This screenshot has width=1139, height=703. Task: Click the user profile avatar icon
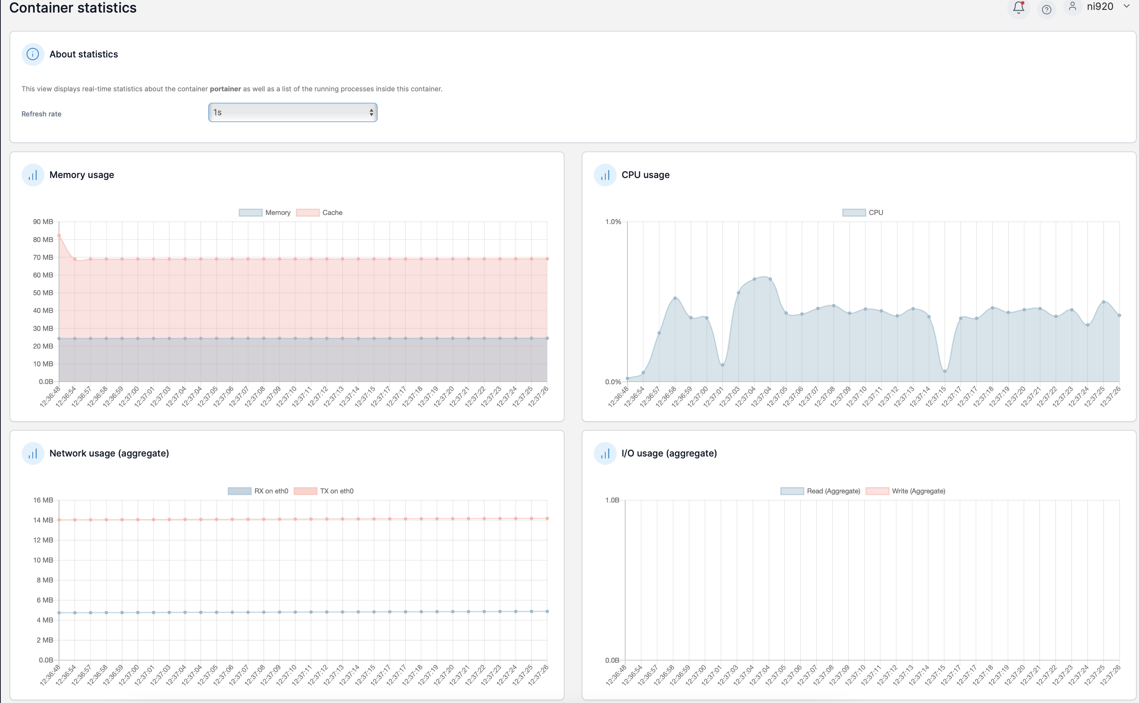1072,6
